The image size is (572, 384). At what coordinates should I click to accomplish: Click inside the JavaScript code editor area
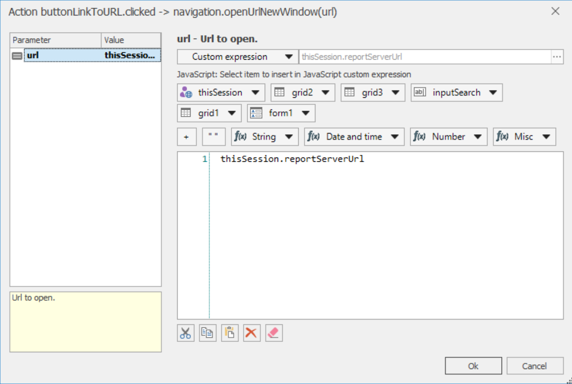tap(386, 236)
